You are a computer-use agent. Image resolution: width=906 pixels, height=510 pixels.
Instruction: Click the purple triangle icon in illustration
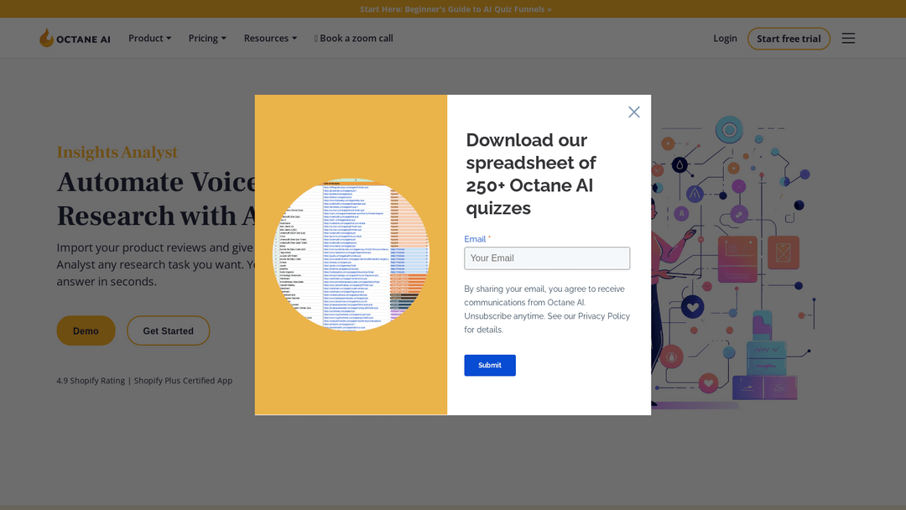695,194
